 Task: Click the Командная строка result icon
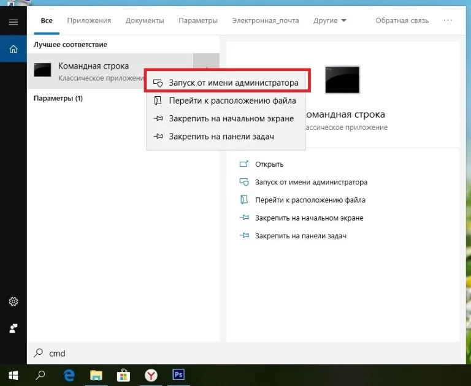click(42, 70)
